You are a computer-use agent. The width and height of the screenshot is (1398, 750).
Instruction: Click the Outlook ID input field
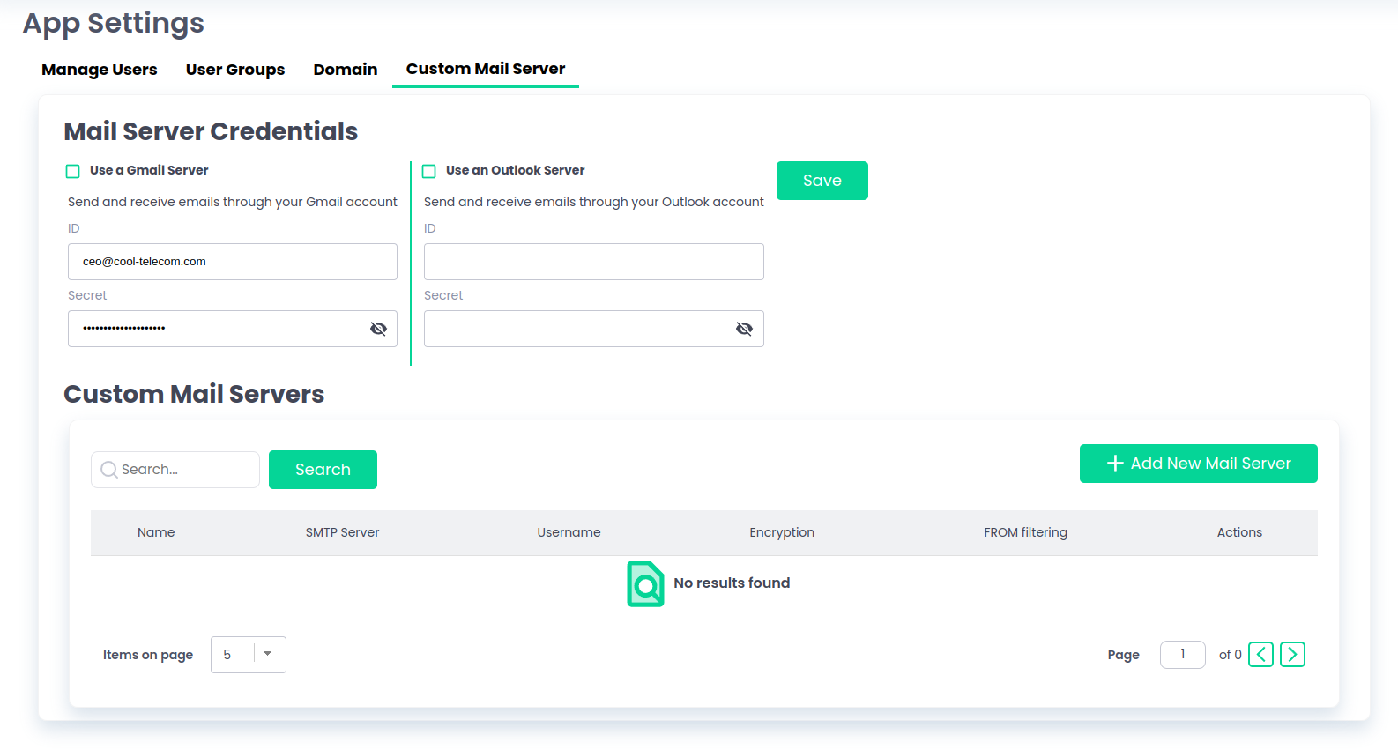pos(593,262)
